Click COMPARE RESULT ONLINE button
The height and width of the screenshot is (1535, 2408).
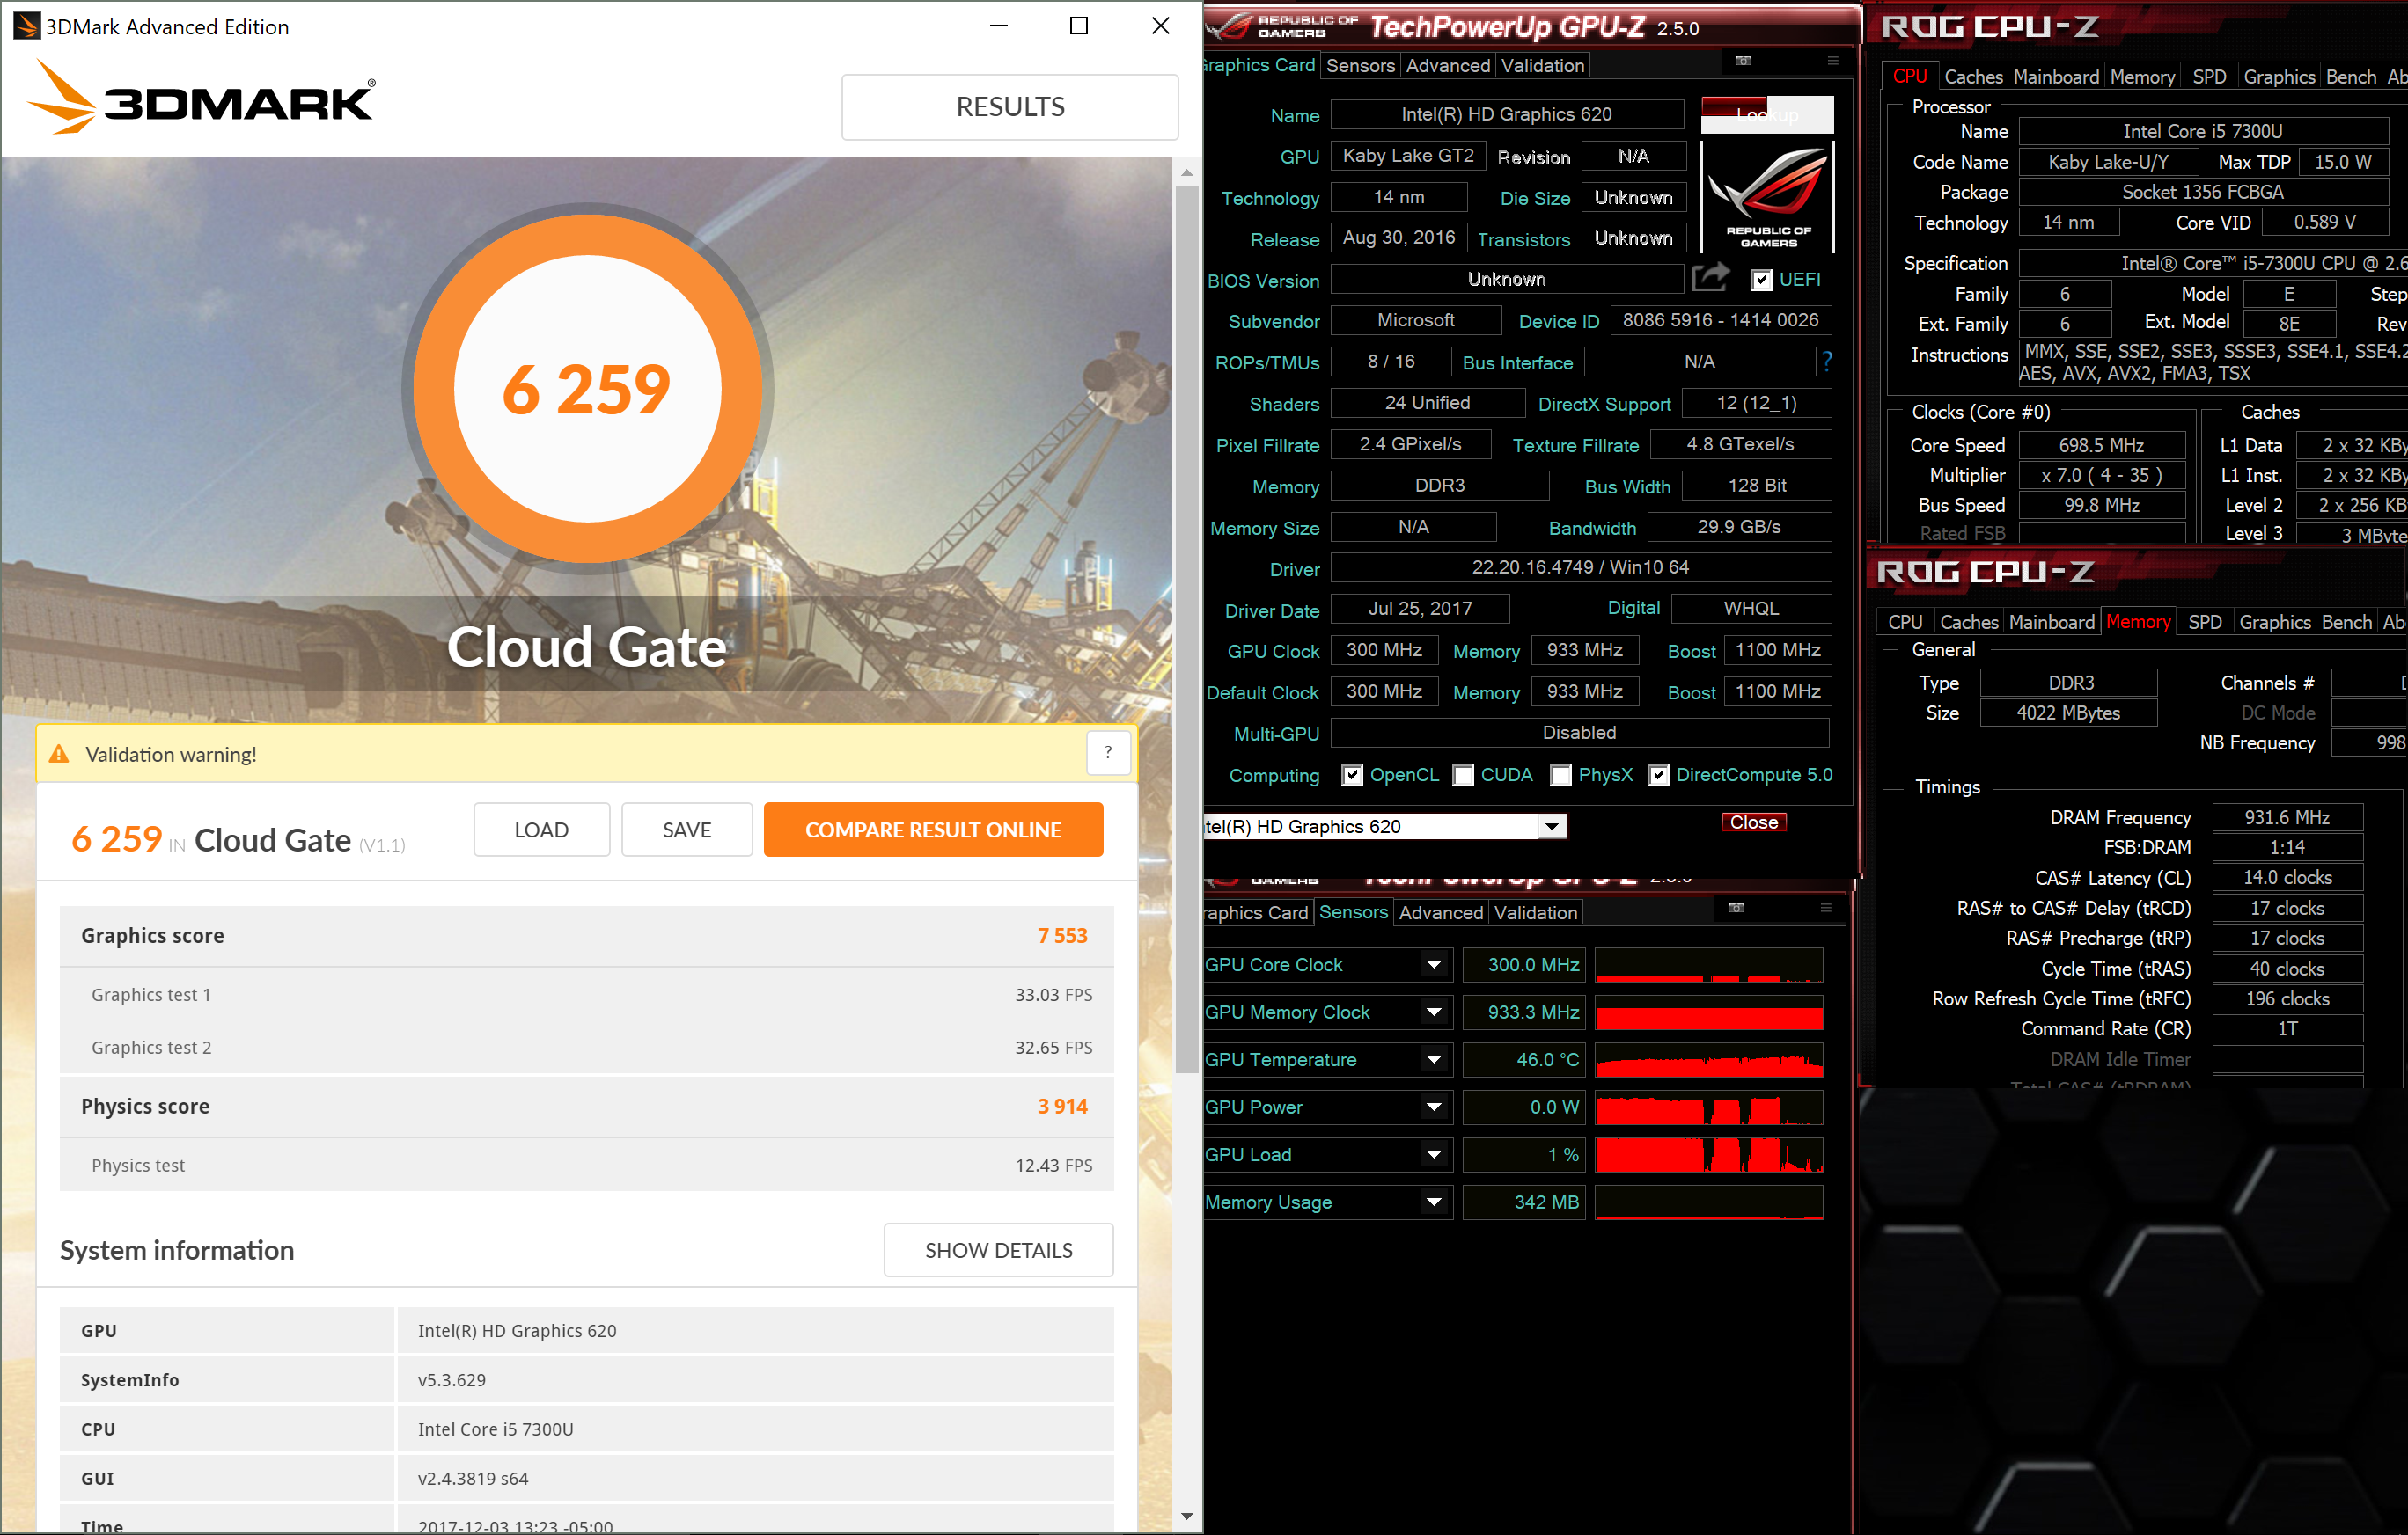click(x=933, y=830)
